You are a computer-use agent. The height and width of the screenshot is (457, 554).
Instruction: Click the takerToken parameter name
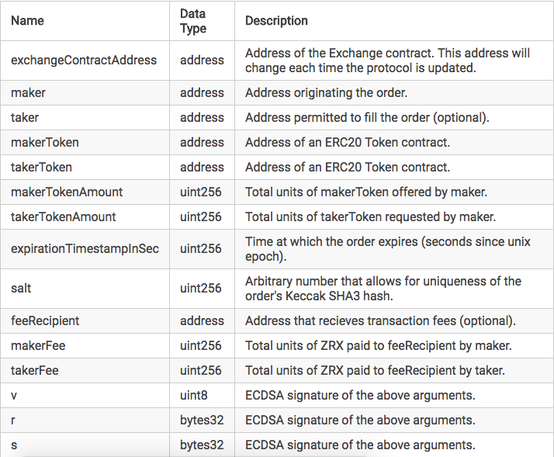point(43,168)
